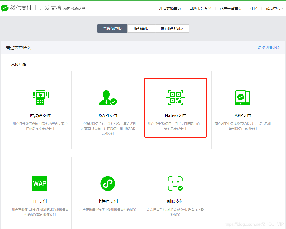Image resolution: width=286 pixels, height=229 pixels.
Task: Click APP支付 description about 微信SDK
Action: (243, 126)
